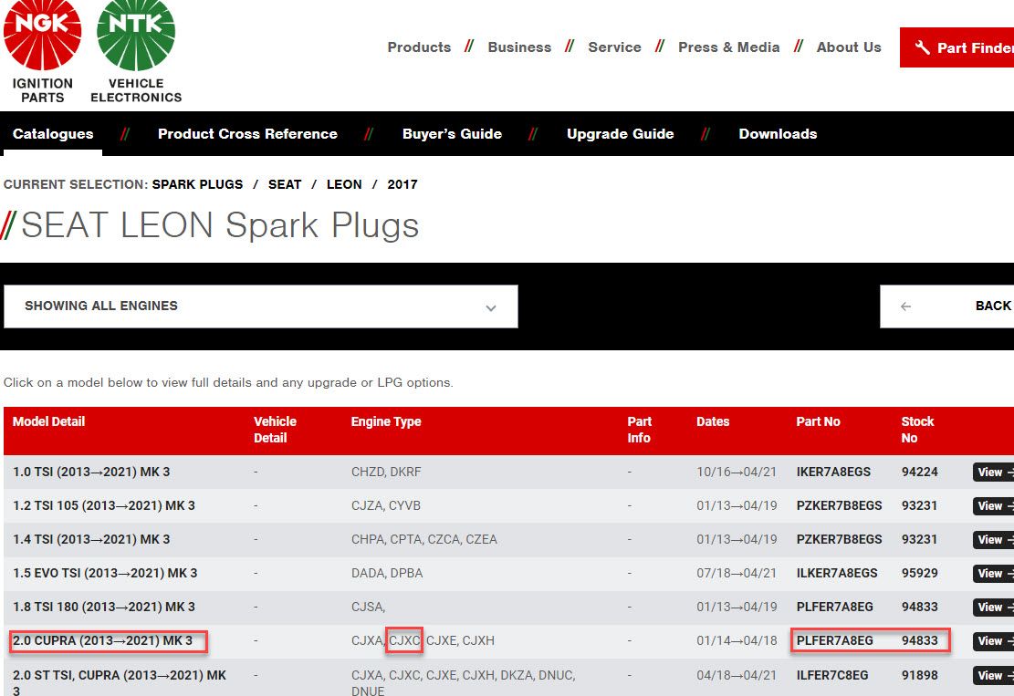Image resolution: width=1014 pixels, height=696 pixels.
Task: Click View for 1.0 TSI row
Action: pyautogui.click(x=992, y=473)
